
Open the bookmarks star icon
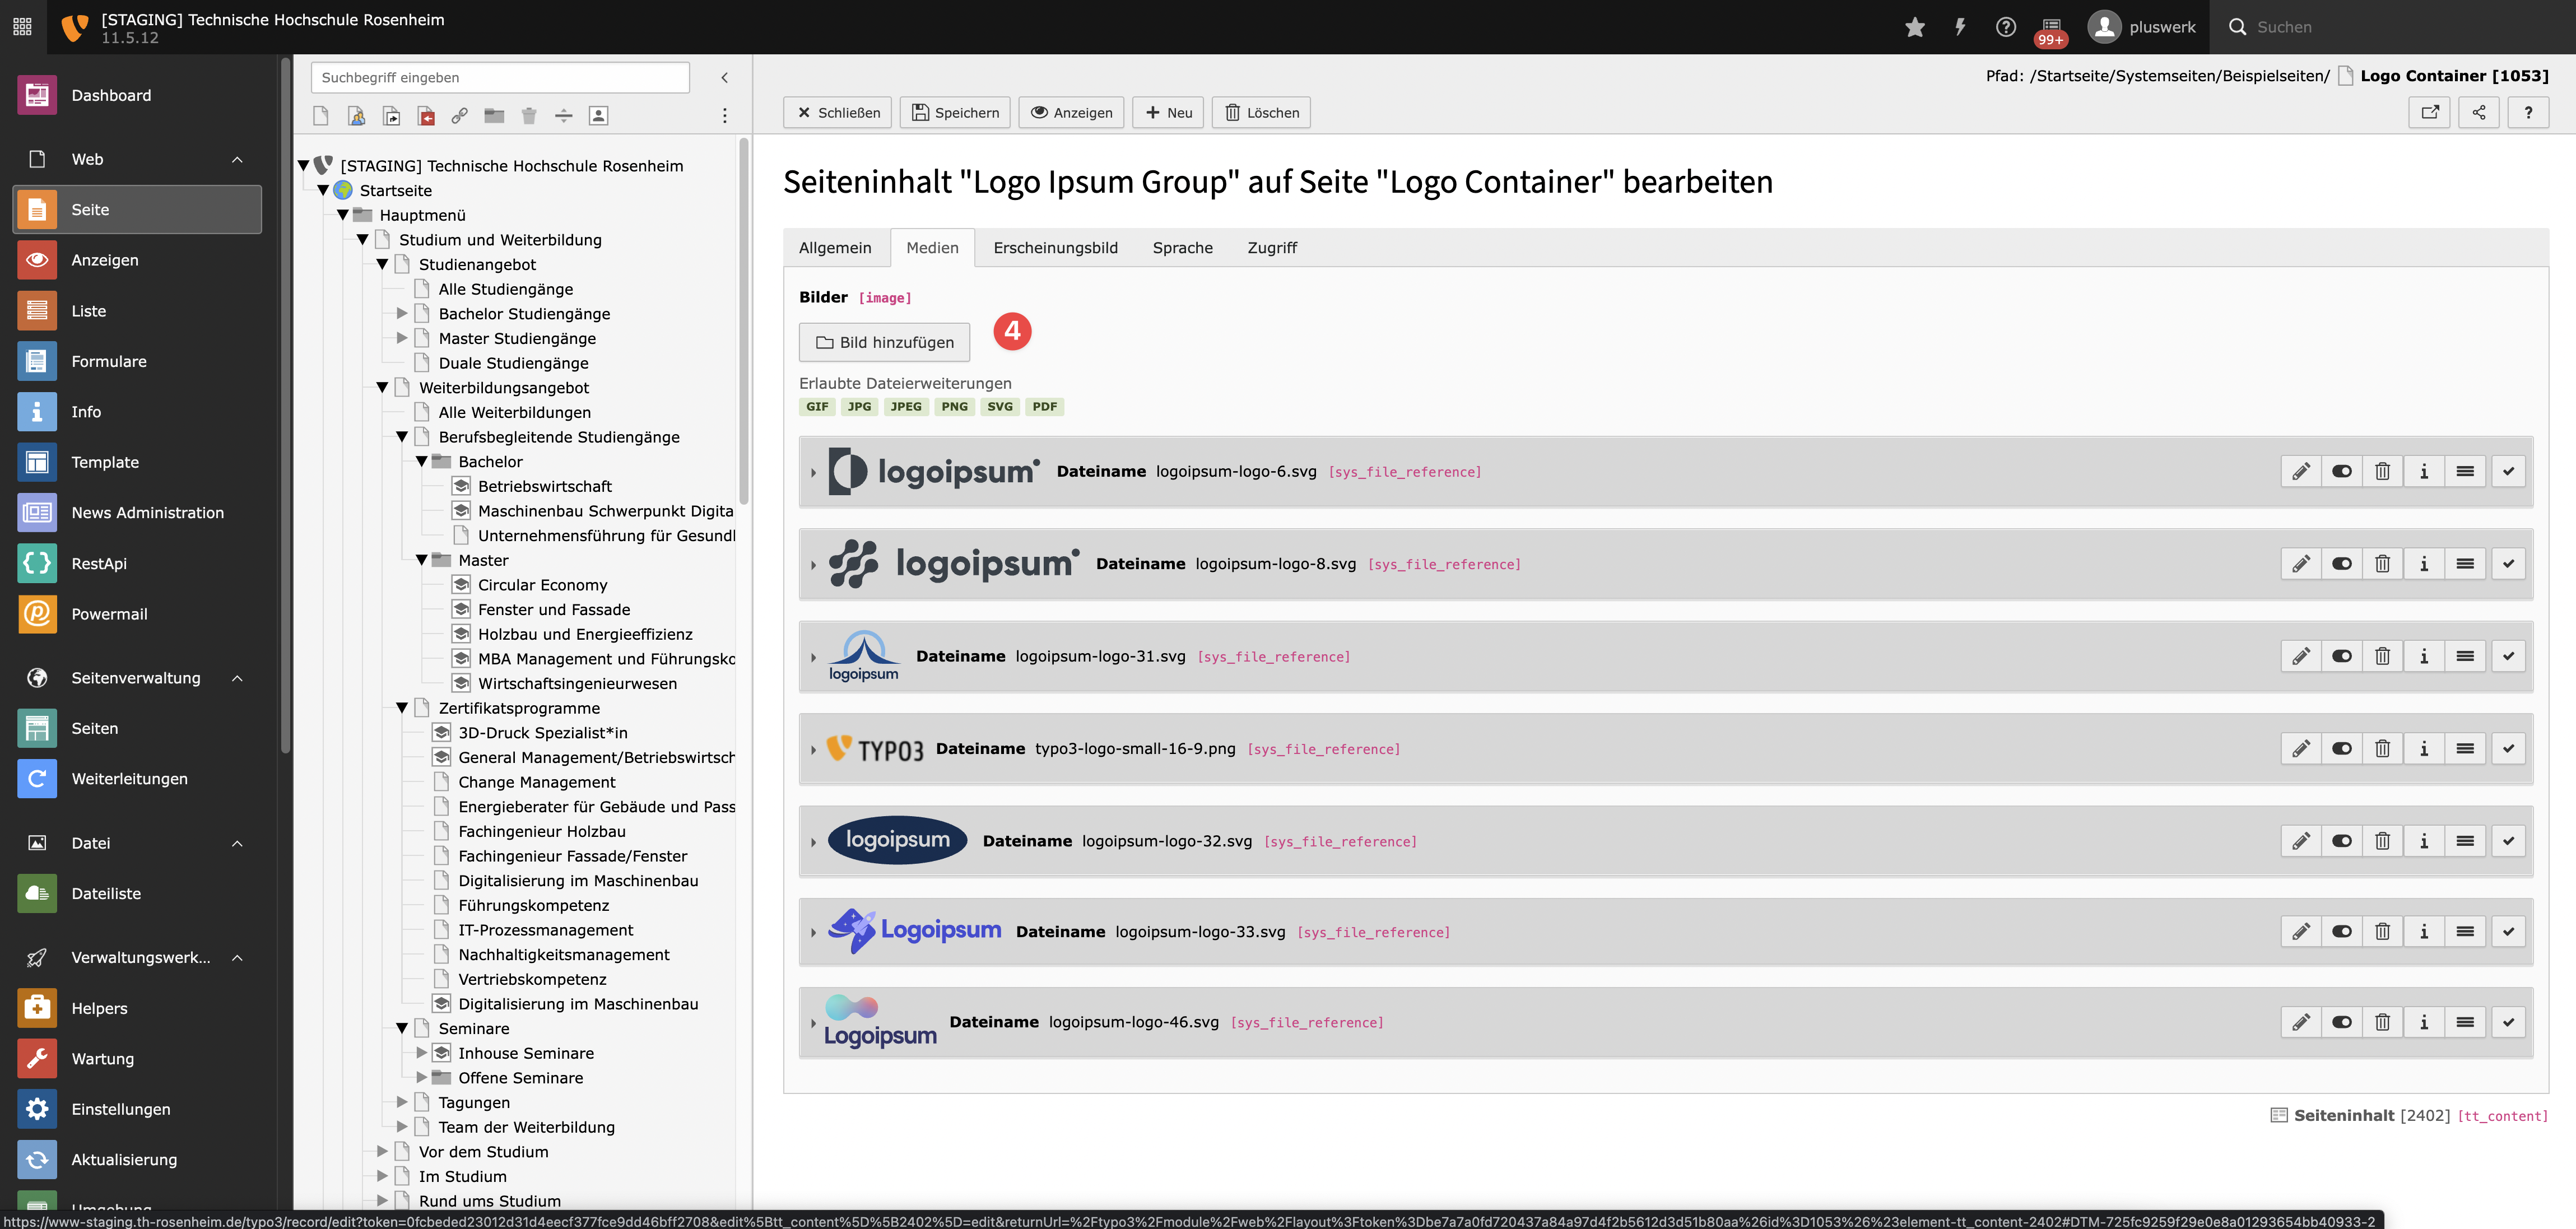click(1914, 27)
